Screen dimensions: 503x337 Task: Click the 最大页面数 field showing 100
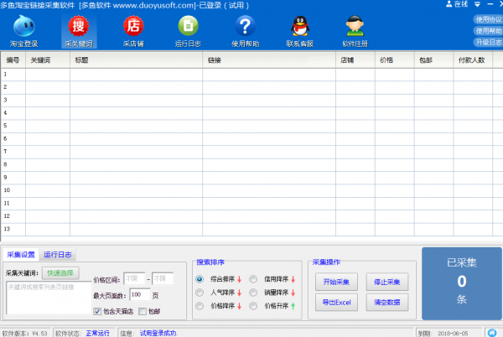(x=140, y=295)
